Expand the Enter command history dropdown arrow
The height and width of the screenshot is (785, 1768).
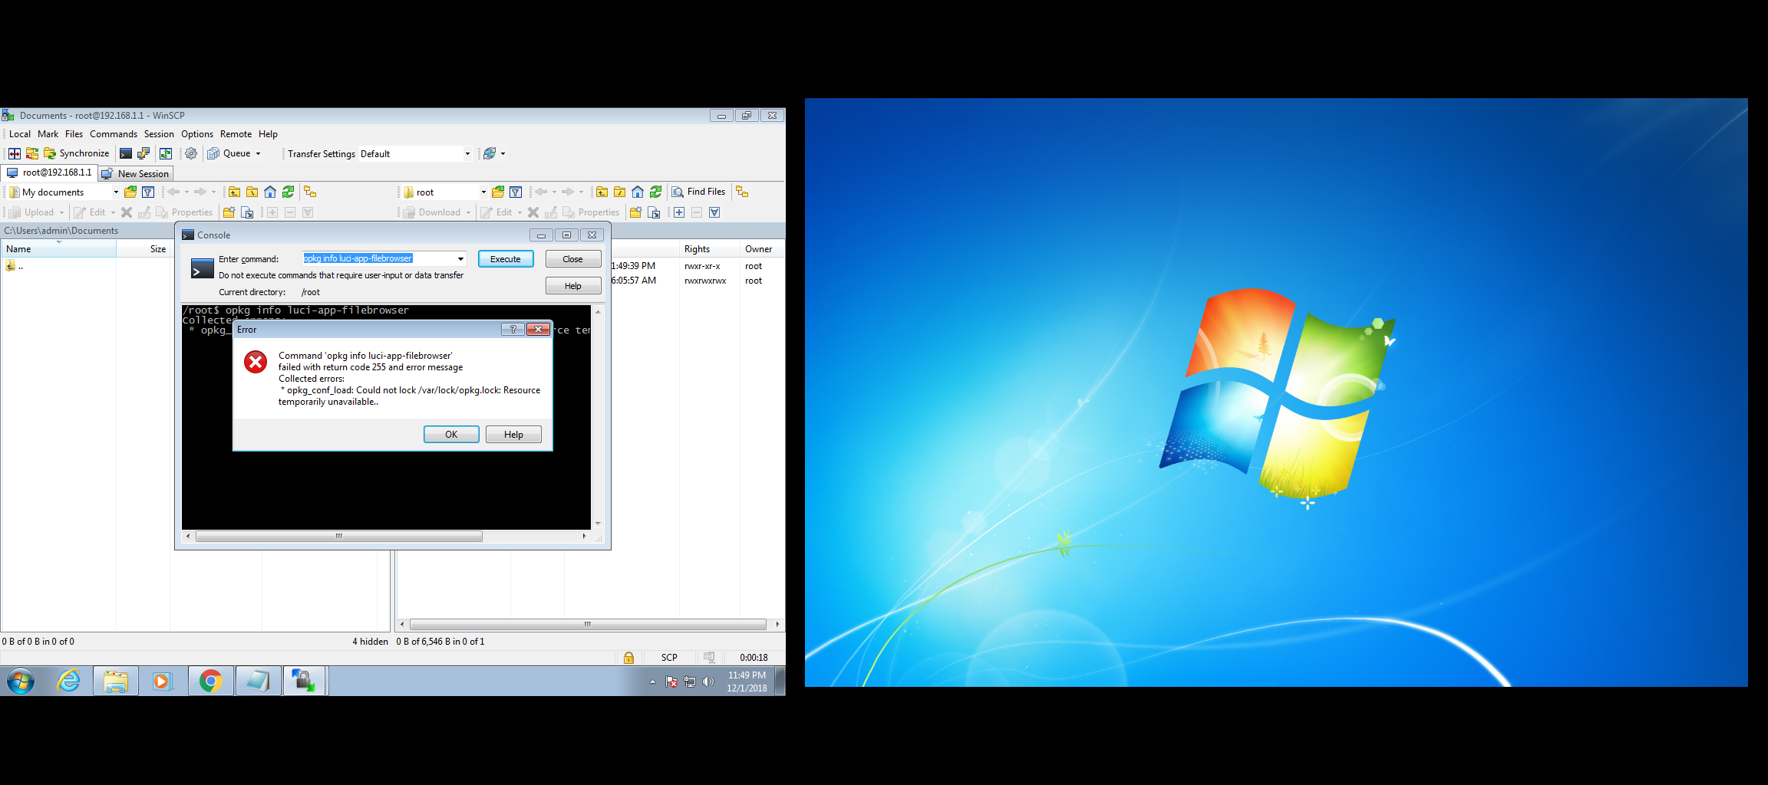click(460, 259)
